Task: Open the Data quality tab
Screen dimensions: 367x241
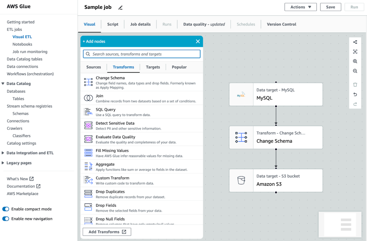Action: click(204, 24)
